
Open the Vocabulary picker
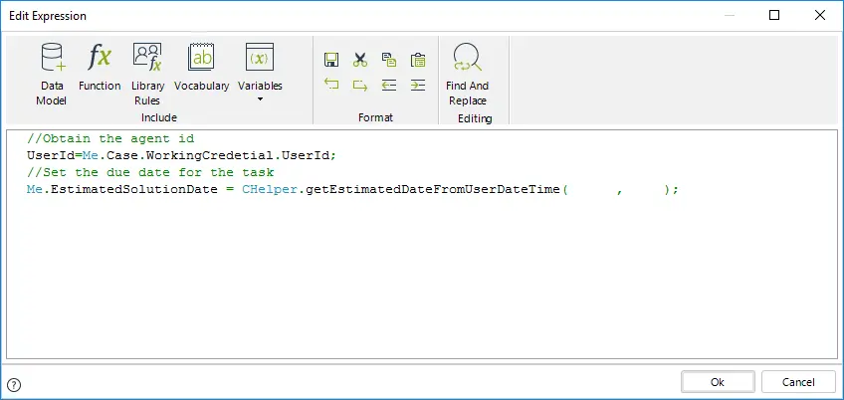click(201, 67)
